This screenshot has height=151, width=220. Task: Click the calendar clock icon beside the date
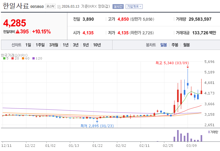point(59,7)
